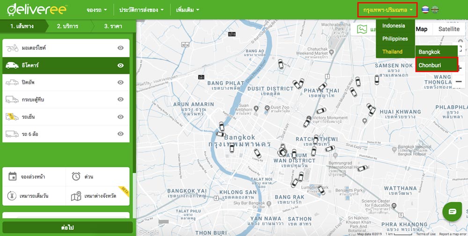Viewport: 468px width, 236px height.
Task: Switch map to Map view
Action: tap(422, 29)
